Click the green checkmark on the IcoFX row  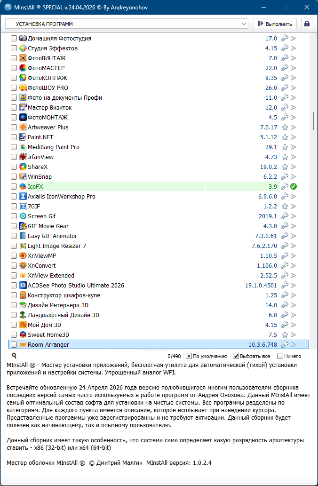pos(294,187)
